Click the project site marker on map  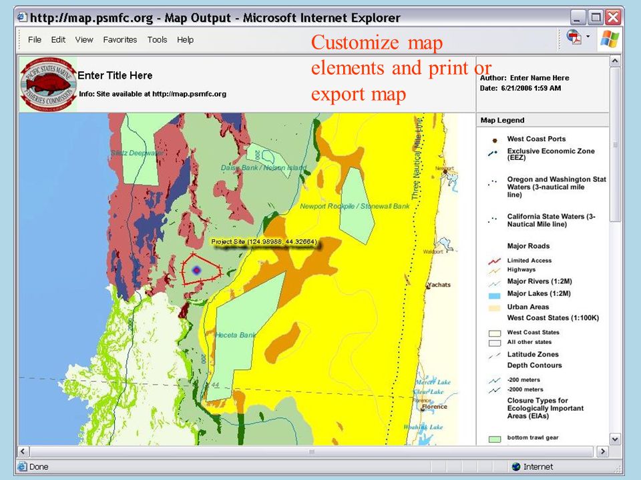click(x=196, y=270)
